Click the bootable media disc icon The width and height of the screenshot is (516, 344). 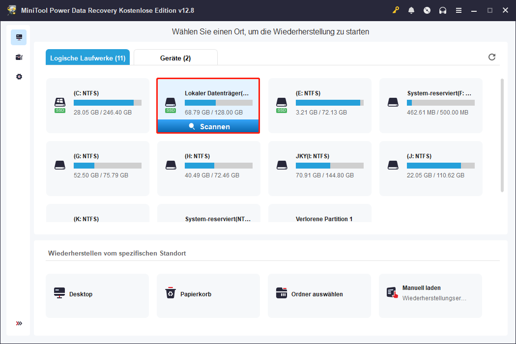coord(427,10)
